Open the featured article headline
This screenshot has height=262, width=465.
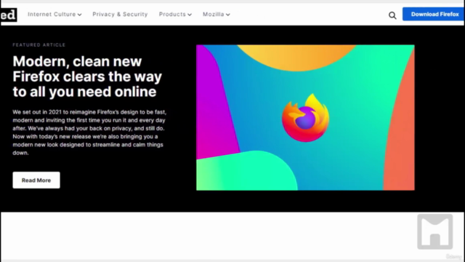pos(87,76)
